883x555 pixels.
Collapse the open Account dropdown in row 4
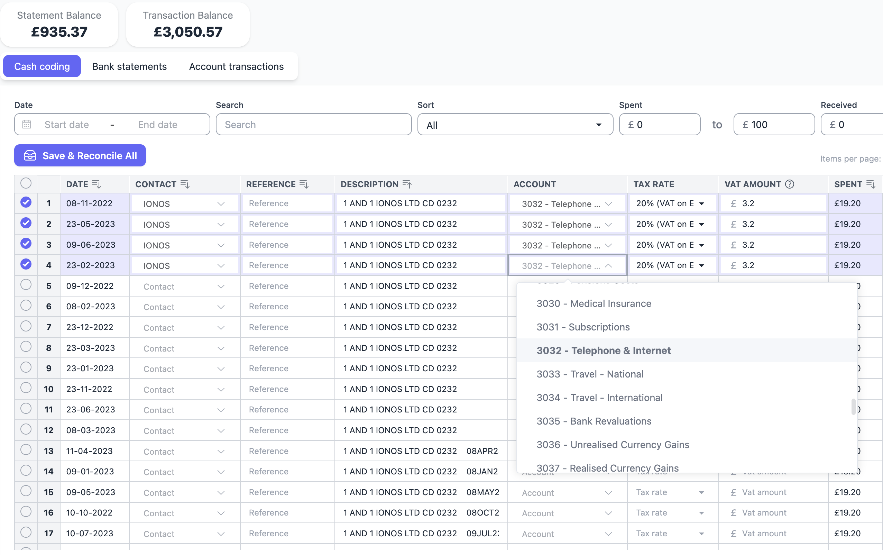coord(567,265)
